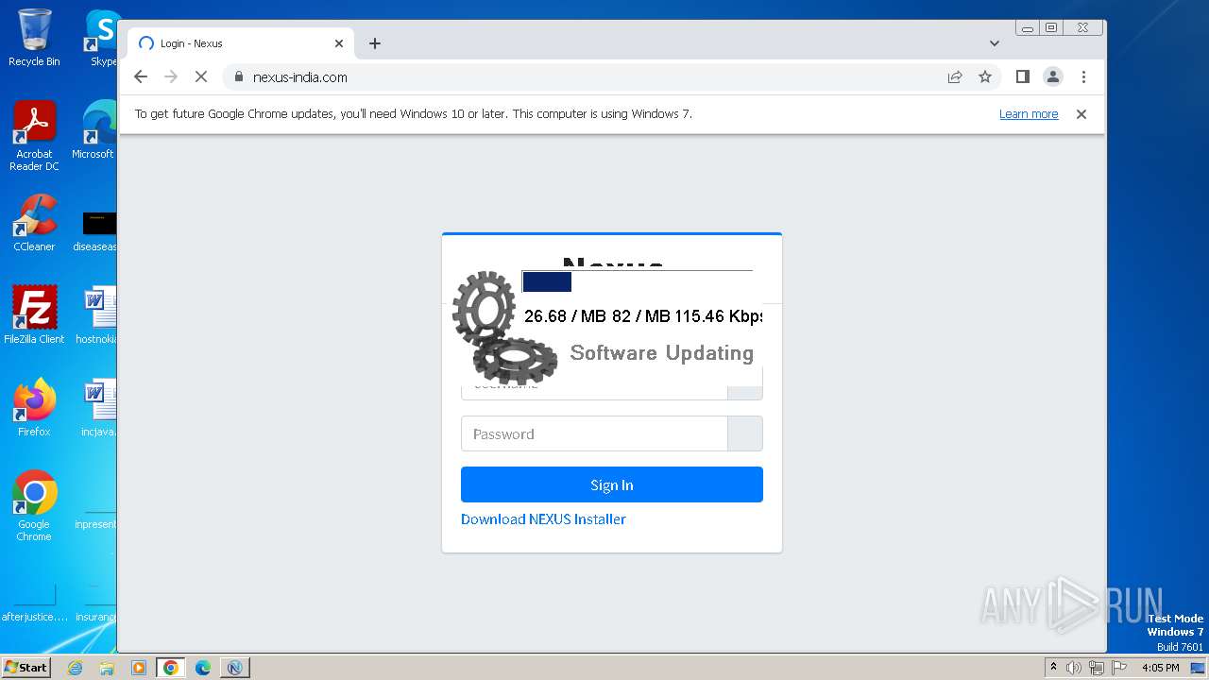Open the Skype desktop shortcut
Viewport: 1209px width, 680px height.
pyautogui.click(x=102, y=38)
